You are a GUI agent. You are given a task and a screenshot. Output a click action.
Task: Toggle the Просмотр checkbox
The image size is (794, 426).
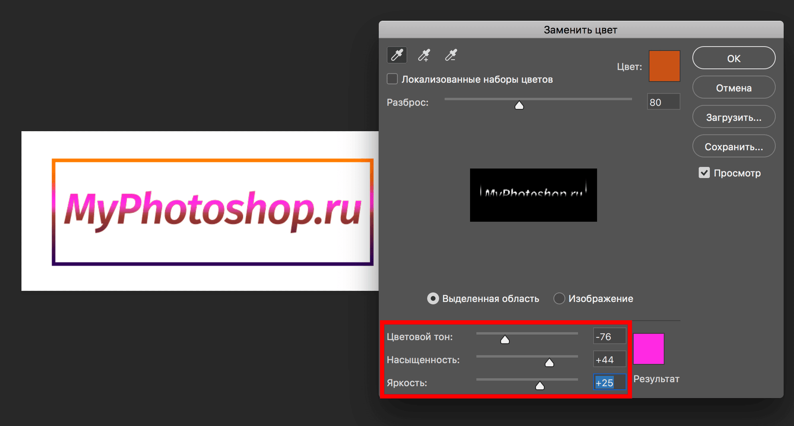[x=704, y=173]
